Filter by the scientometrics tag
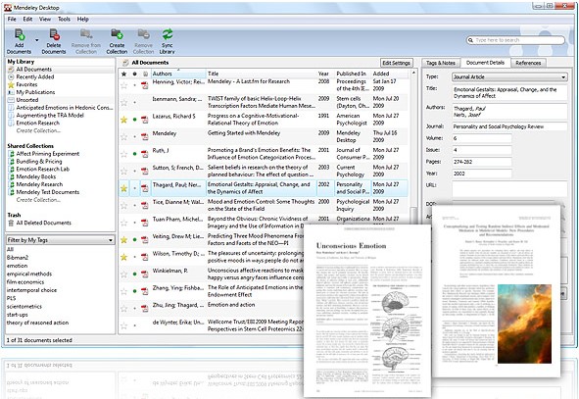The image size is (579, 399). click(24, 306)
